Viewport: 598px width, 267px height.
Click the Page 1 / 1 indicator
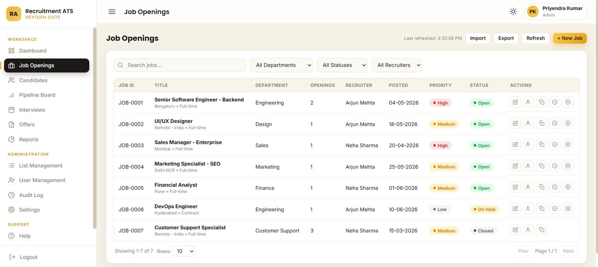point(546,251)
